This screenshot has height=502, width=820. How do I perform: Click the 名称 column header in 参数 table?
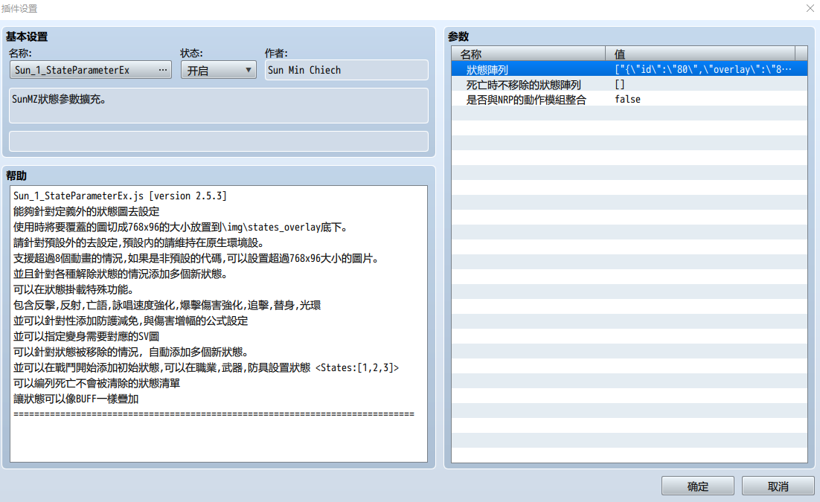click(x=528, y=54)
